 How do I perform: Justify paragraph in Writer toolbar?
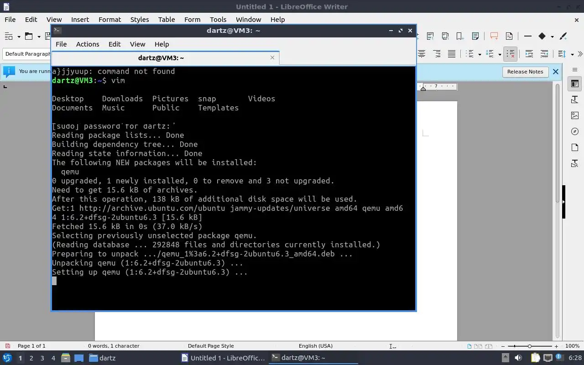[x=452, y=54]
